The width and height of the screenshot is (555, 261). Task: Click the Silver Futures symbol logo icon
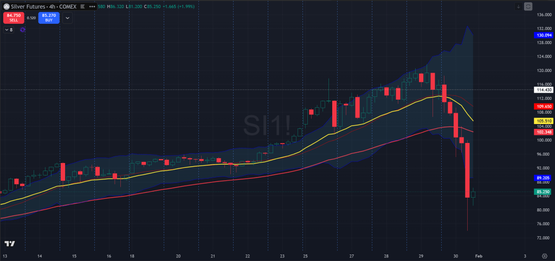pyautogui.click(x=8, y=6)
